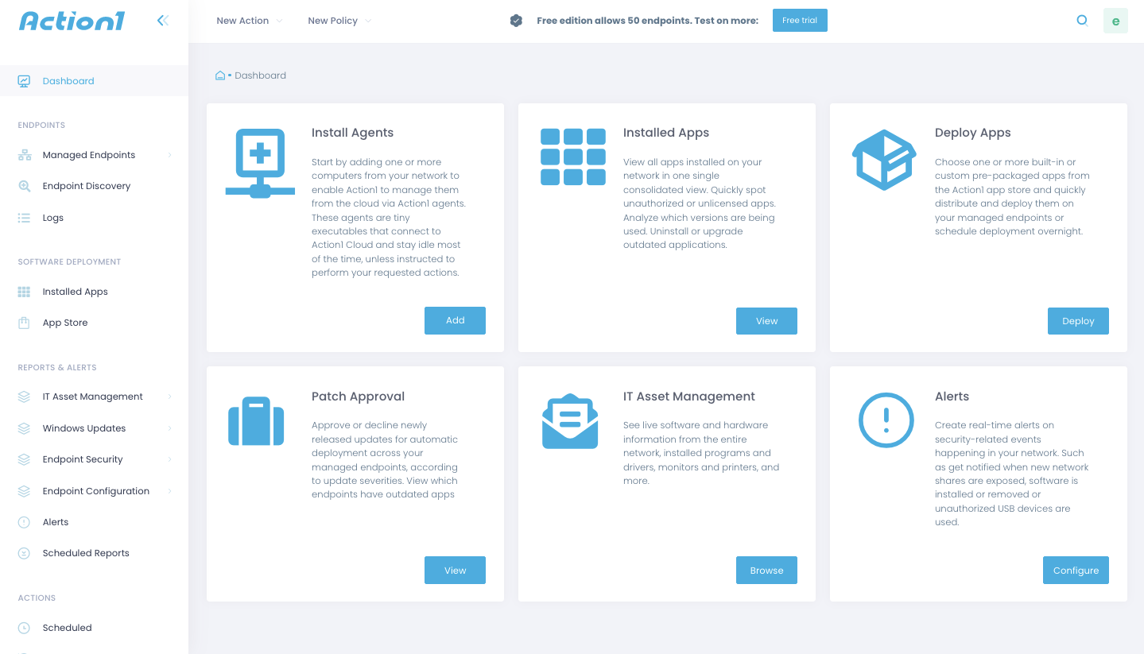Click the home icon in breadcrumb
Screen dimensions: 1144x654
[220, 75]
